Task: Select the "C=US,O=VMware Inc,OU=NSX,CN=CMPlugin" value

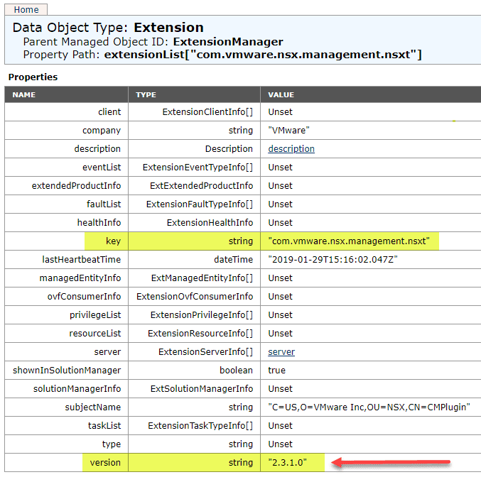Action: (369, 407)
